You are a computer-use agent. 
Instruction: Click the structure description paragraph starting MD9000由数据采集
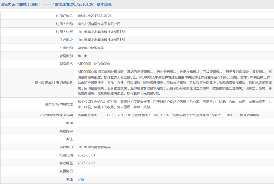point(175,83)
